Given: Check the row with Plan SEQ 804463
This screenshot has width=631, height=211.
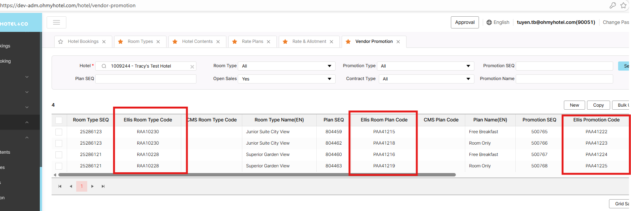Looking at the screenshot, I should (59, 166).
